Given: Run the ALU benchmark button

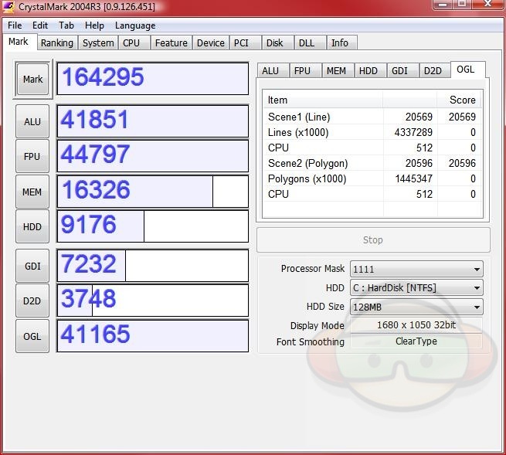Looking at the screenshot, I should (32, 121).
